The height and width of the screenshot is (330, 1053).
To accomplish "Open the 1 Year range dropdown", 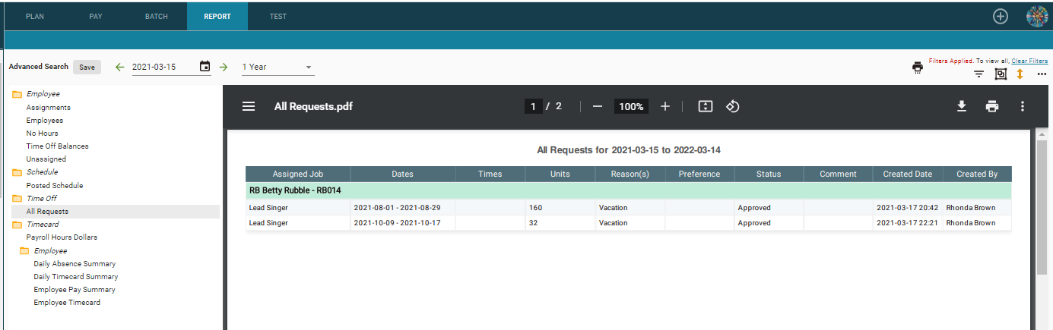I will pos(278,67).
